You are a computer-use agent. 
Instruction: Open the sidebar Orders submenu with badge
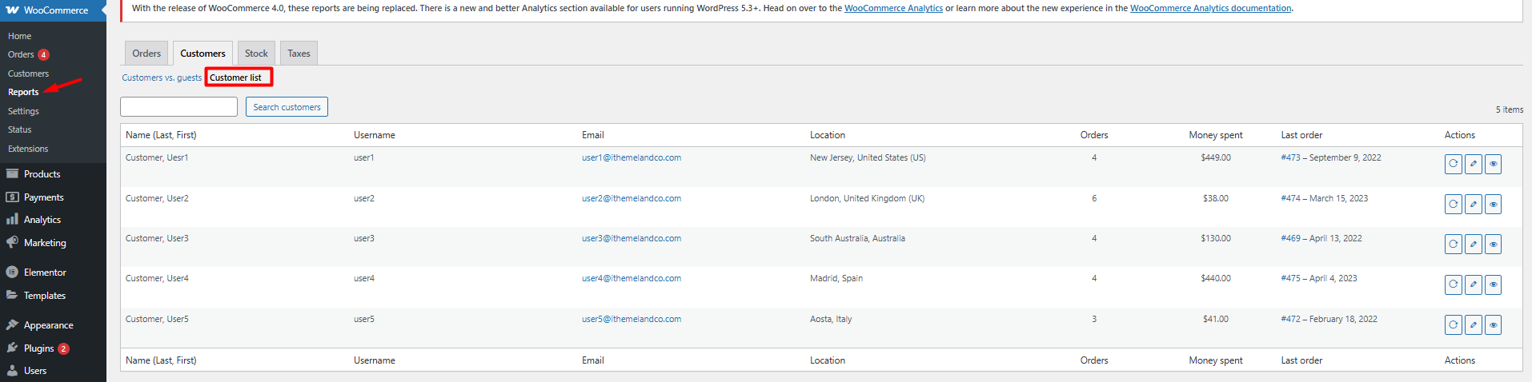[28, 54]
